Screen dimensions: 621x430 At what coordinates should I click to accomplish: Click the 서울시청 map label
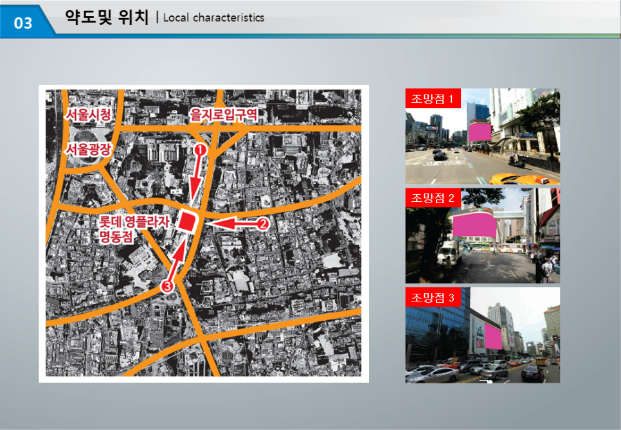88,115
